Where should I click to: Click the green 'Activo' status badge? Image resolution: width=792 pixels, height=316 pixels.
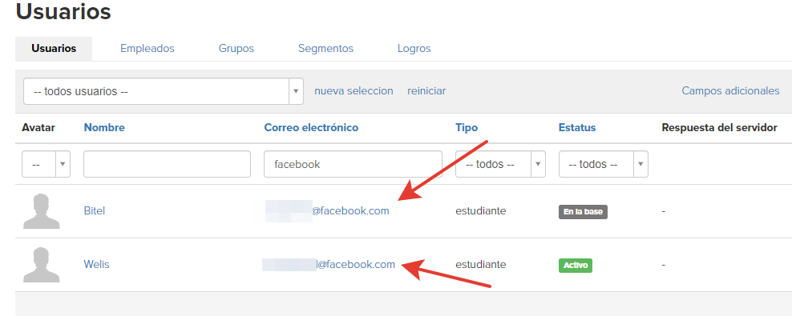pos(576,265)
